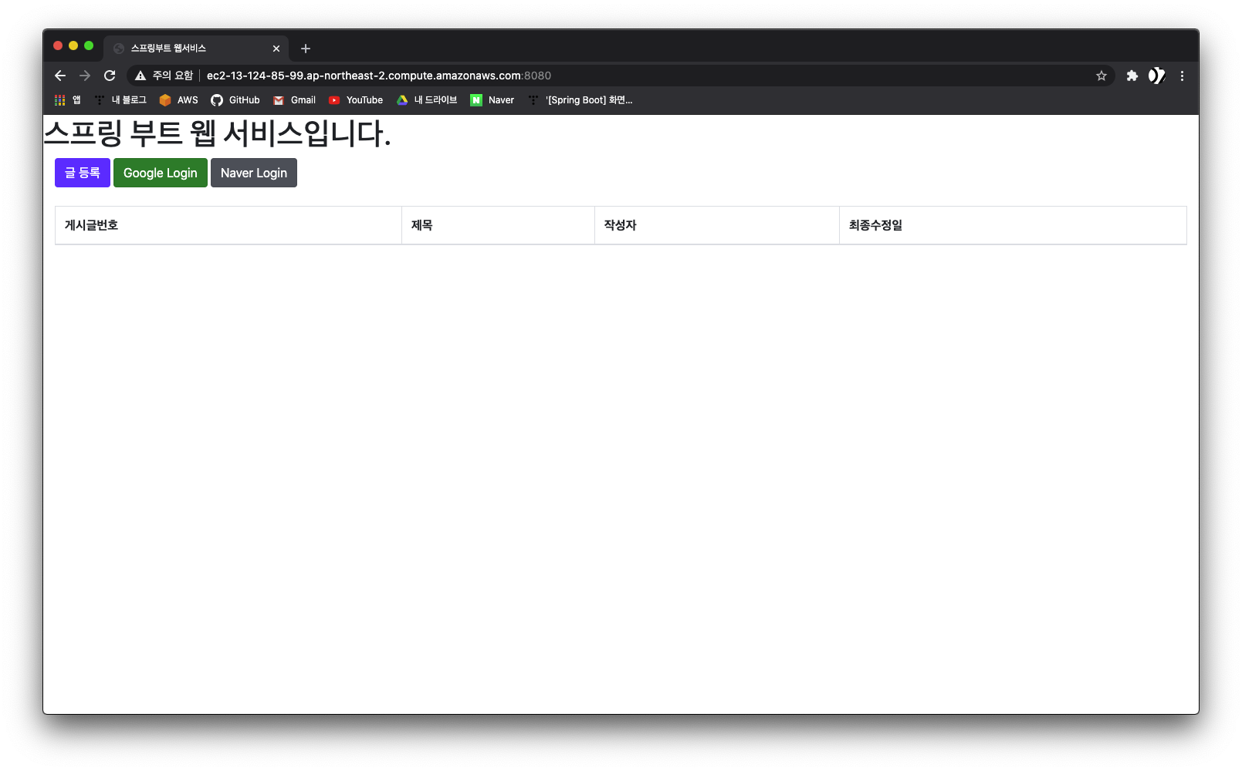Select the 스프링부트 웹서비스 browser tab
The height and width of the screenshot is (771, 1242).
[x=196, y=48]
